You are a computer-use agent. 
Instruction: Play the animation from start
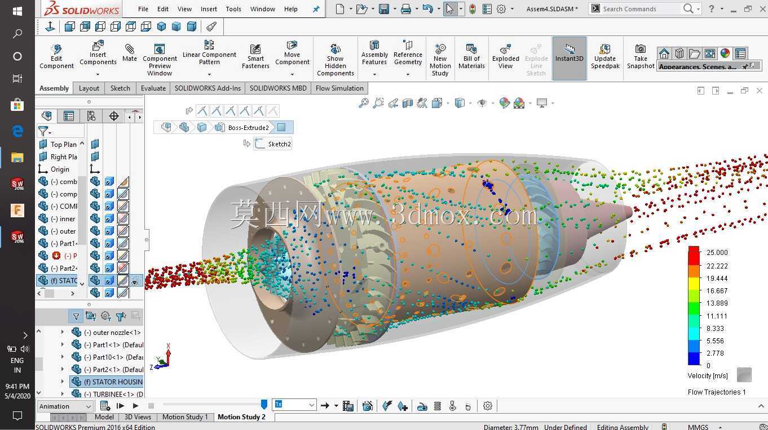coord(120,406)
